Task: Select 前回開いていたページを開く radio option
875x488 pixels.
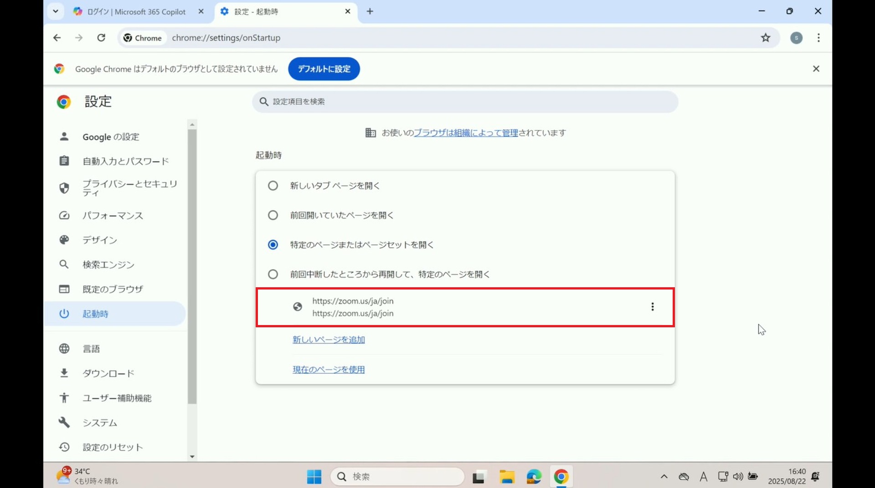Action: point(273,215)
